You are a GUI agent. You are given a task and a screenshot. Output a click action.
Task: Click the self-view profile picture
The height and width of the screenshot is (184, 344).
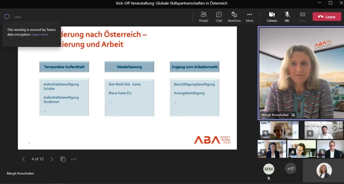pos(324,170)
